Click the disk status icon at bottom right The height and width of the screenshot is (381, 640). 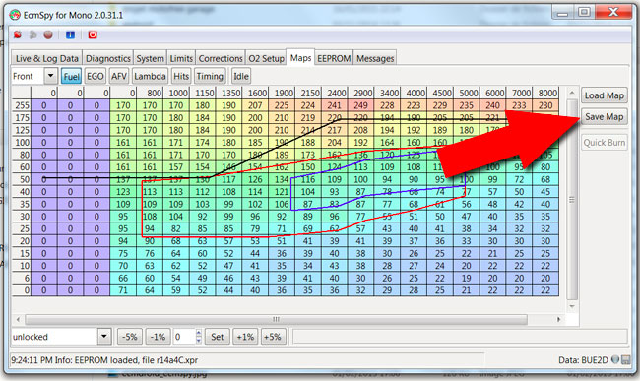click(625, 359)
